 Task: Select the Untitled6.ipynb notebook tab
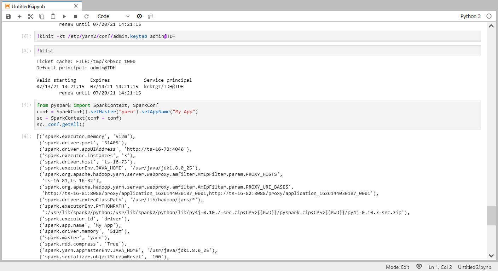(x=28, y=6)
